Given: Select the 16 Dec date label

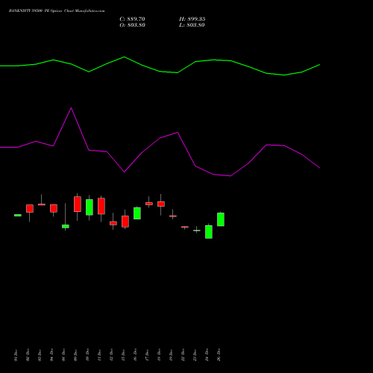Looking at the screenshot, I should [x=135, y=355].
